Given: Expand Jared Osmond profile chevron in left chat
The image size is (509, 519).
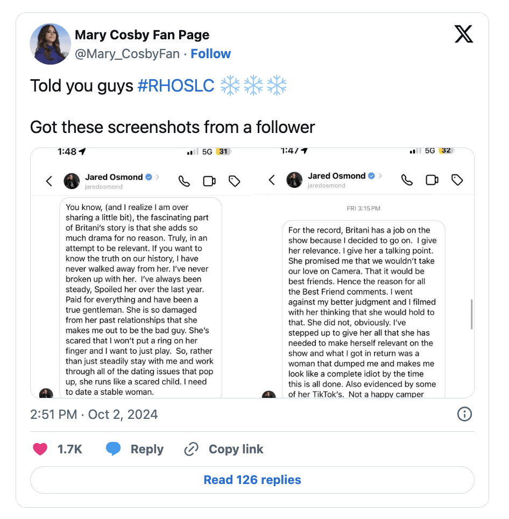Looking at the screenshot, I should [158, 177].
